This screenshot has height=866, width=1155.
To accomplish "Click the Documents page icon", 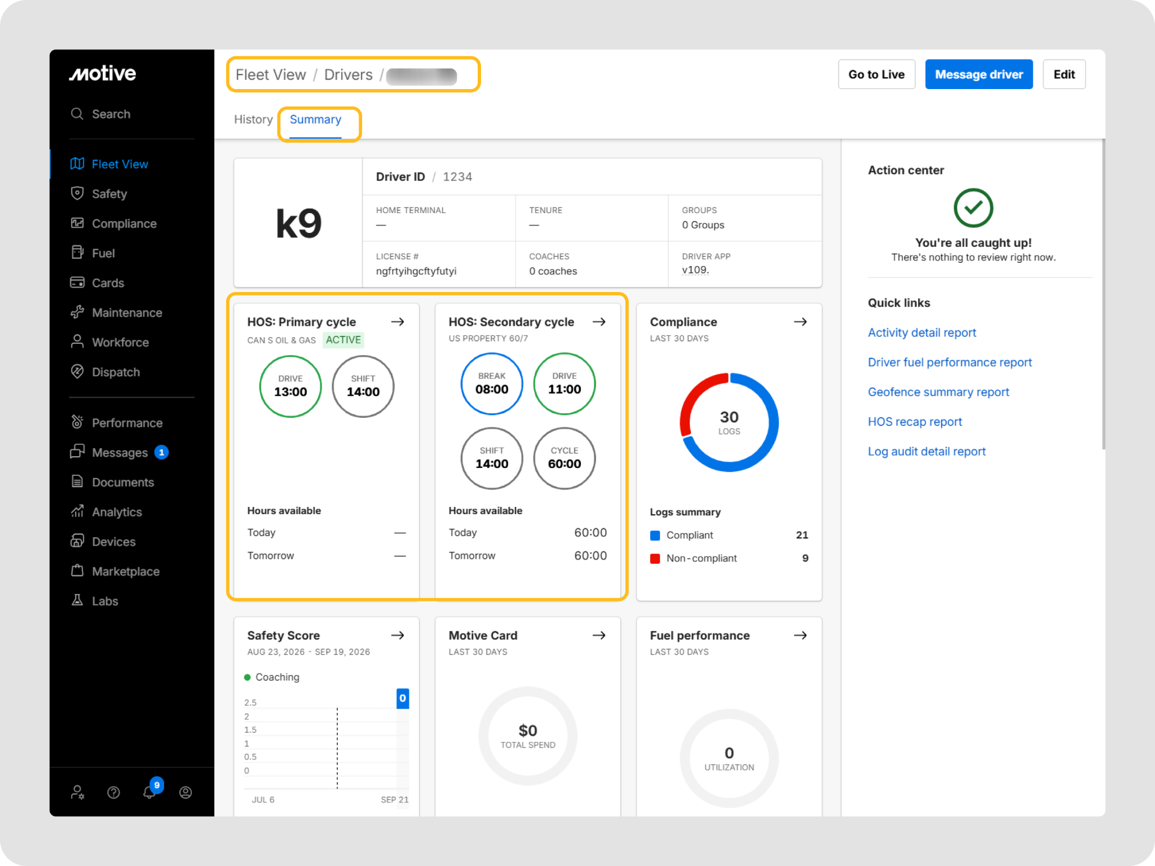I will click(x=77, y=482).
